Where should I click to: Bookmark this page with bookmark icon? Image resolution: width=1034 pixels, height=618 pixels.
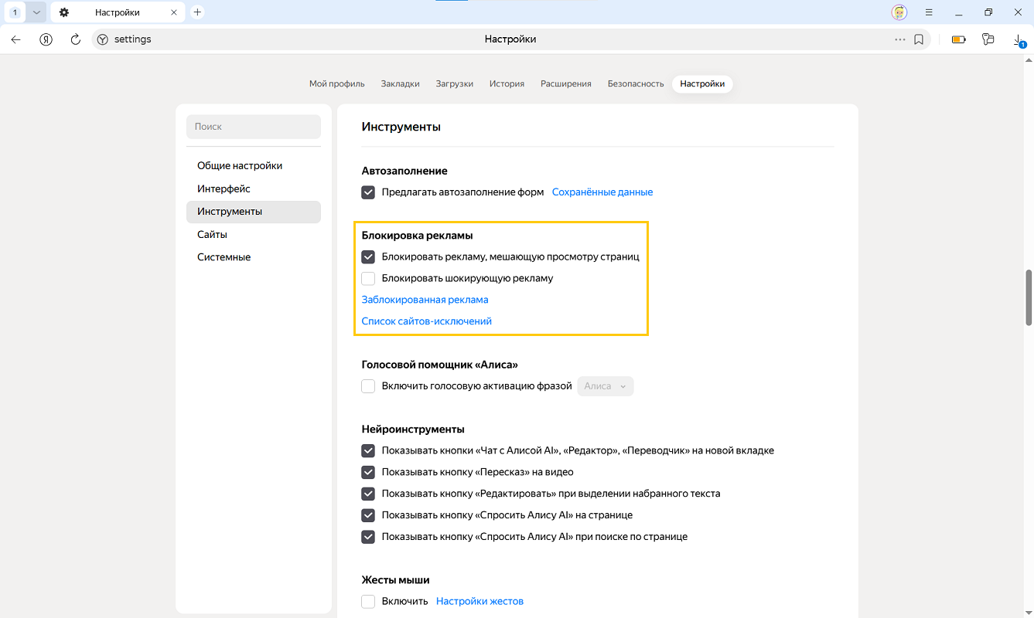click(919, 39)
